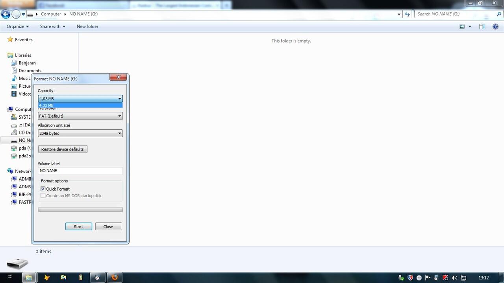
Task: Uncheck the Quick Format checkbox
Action: click(43, 189)
